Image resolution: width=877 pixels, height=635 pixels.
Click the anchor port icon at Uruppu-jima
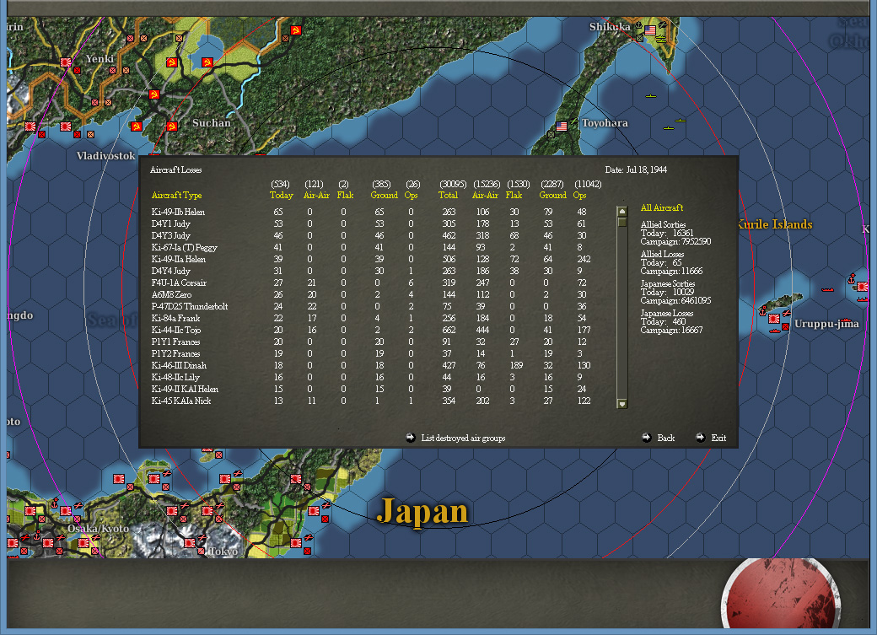[x=763, y=310]
